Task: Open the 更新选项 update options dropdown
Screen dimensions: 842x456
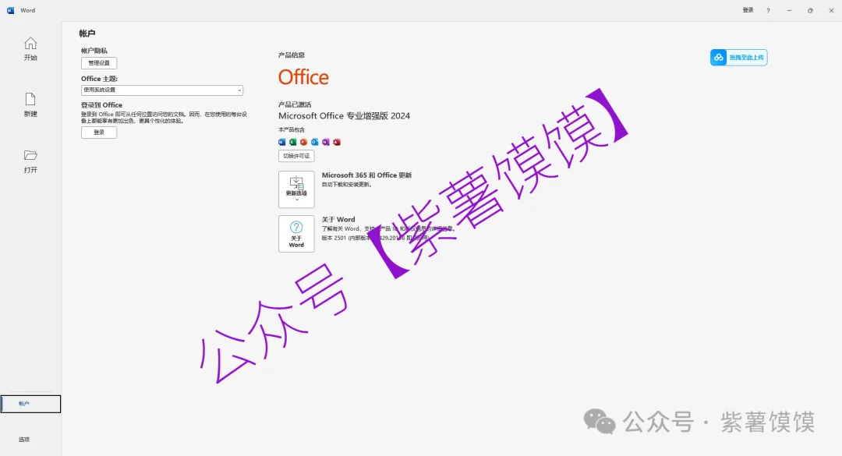Action: coord(296,189)
